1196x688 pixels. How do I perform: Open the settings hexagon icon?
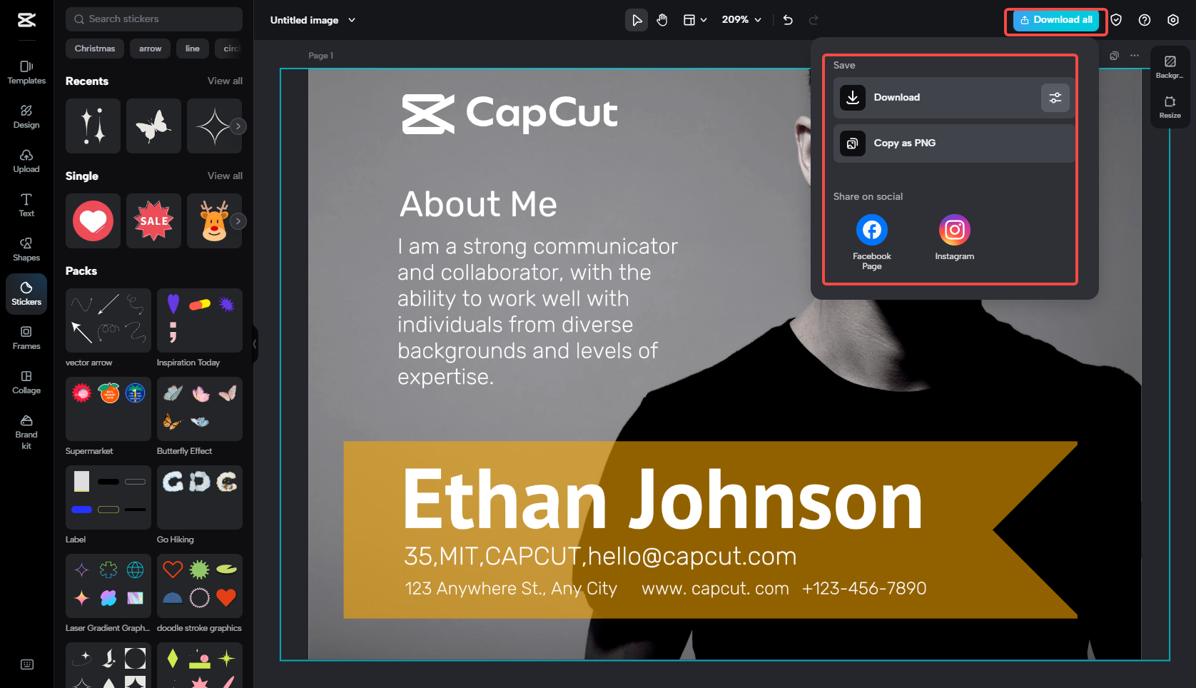[x=1173, y=20]
